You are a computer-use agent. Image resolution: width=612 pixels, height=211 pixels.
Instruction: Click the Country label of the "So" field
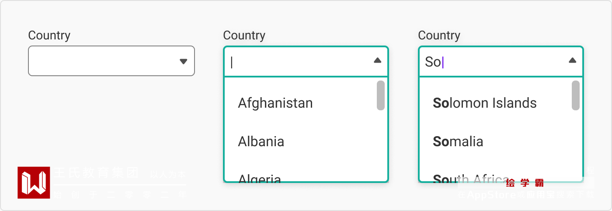point(439,35)
